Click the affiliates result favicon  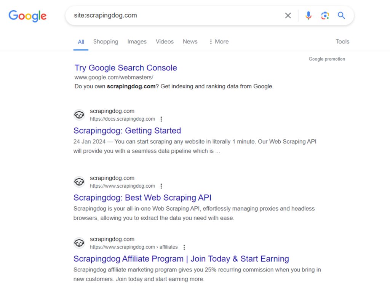[79, 243]
